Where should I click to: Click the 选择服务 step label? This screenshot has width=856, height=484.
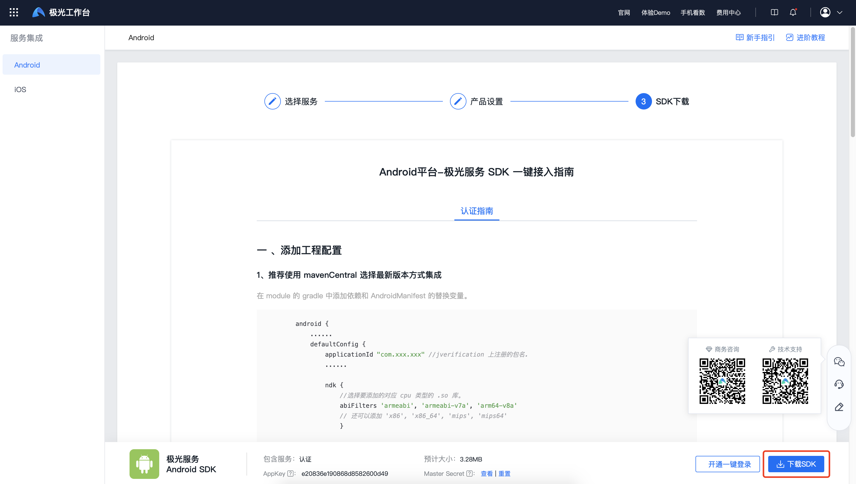click(x=301, y=101)
